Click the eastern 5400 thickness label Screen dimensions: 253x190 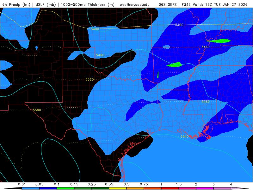tap(179, 25)
